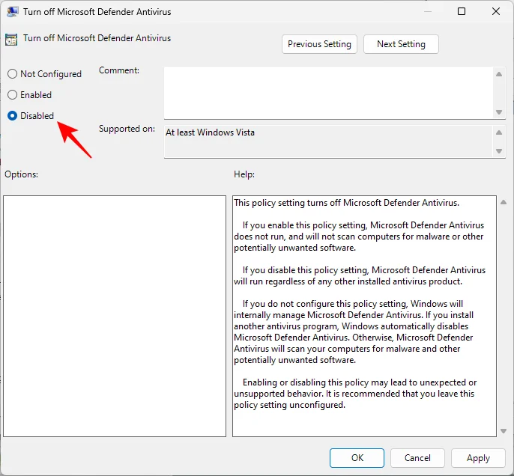This screenshot has width=514, height=476.
Task: Close the Turn off Defender window
Action: (496, 11)
